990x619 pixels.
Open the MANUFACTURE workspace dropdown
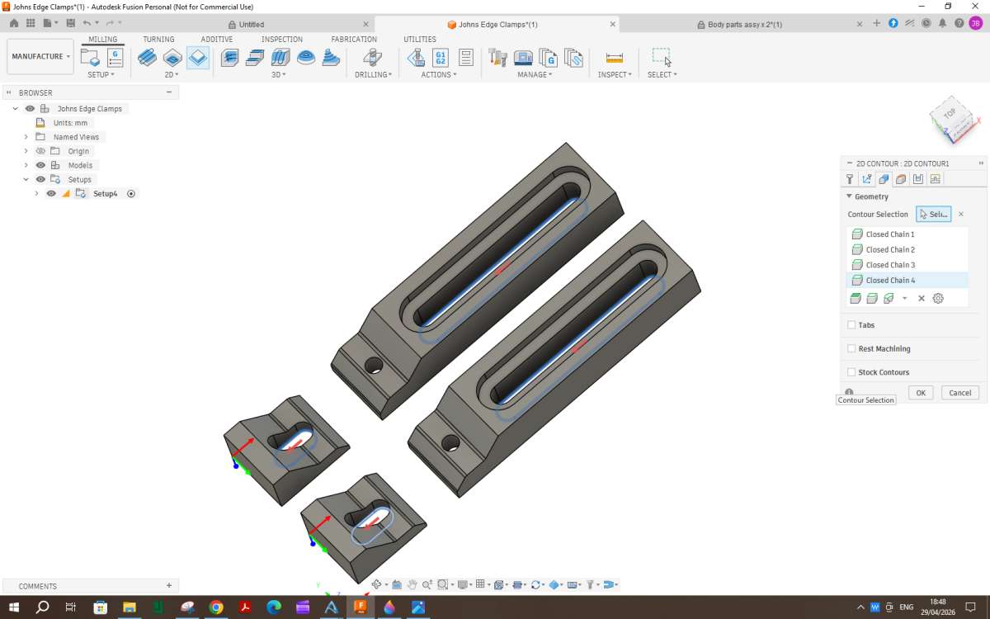tap(40, 56)
